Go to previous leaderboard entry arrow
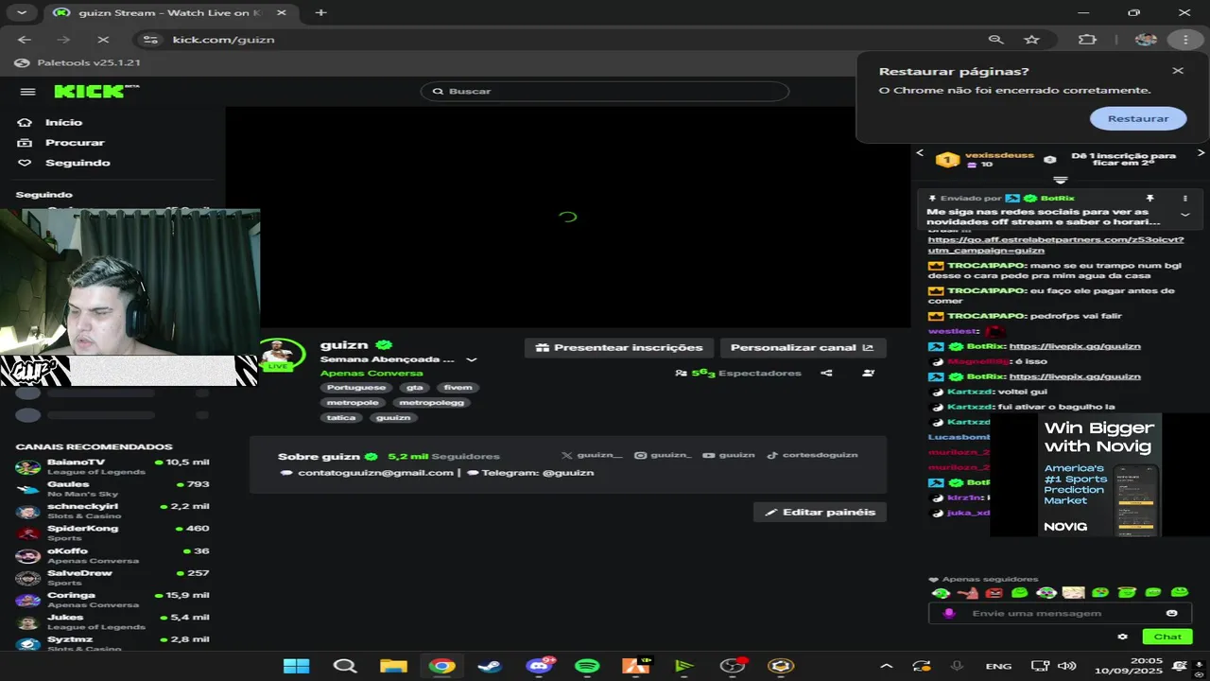Viewport: 1210px width, 681px height. tap(920, 153)
